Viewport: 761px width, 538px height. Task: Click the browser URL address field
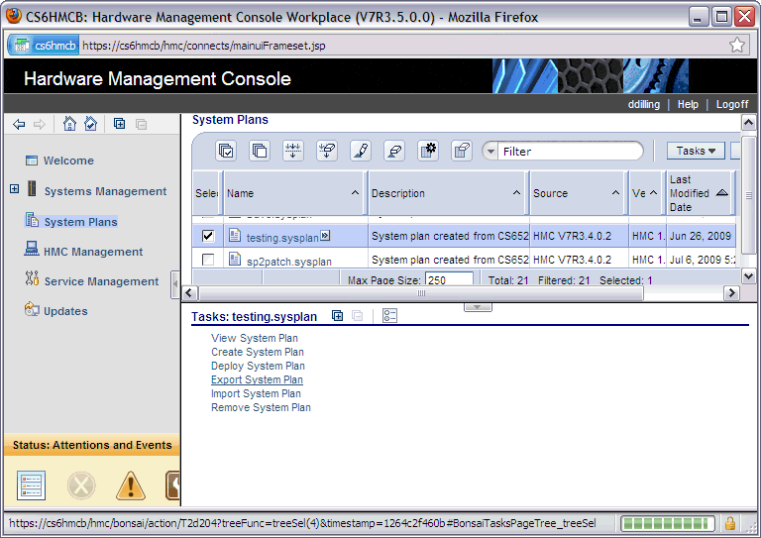[403, 46]
